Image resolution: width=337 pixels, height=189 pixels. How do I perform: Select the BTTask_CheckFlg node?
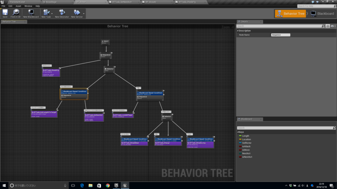click(51, 73)
